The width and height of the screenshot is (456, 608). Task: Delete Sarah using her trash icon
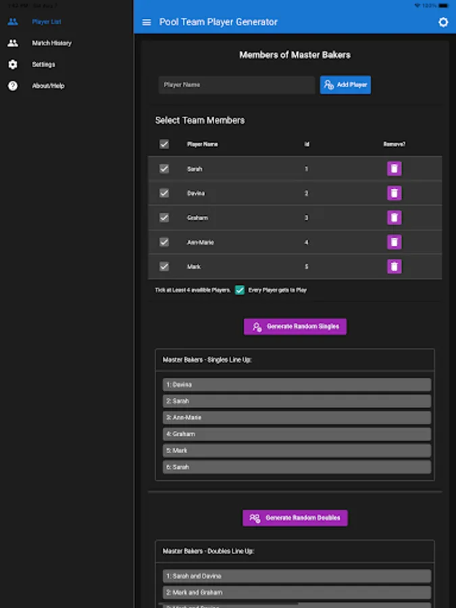click(x=395, y=169)
